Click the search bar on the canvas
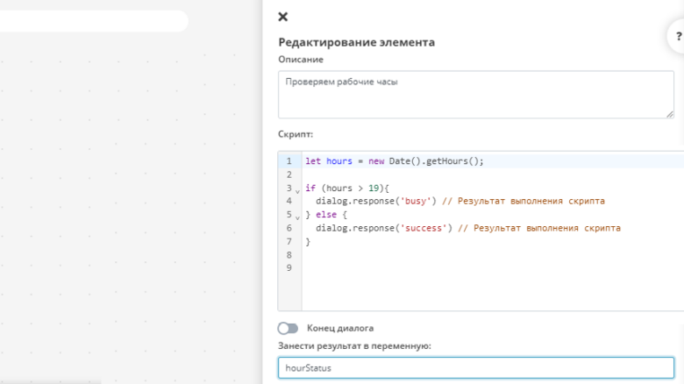This screenshot has width=684, height=384. tap(94, 21)
